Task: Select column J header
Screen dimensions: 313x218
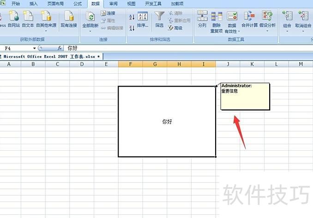Action: (228, 64)
